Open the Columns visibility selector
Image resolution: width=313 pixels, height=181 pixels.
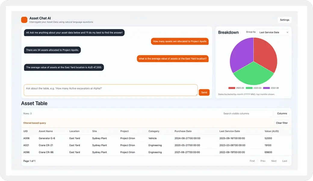point(282,113)
